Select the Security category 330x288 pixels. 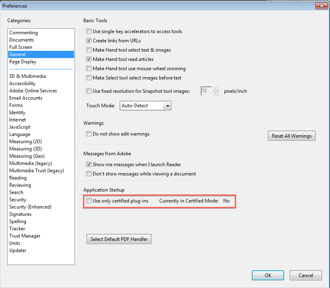click(x=41, y=200)
